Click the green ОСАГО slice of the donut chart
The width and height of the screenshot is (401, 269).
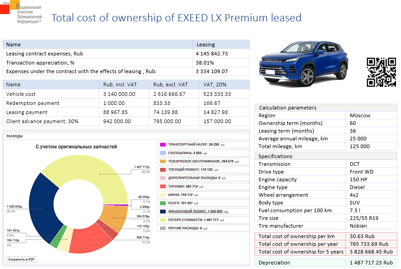[58, 237]
